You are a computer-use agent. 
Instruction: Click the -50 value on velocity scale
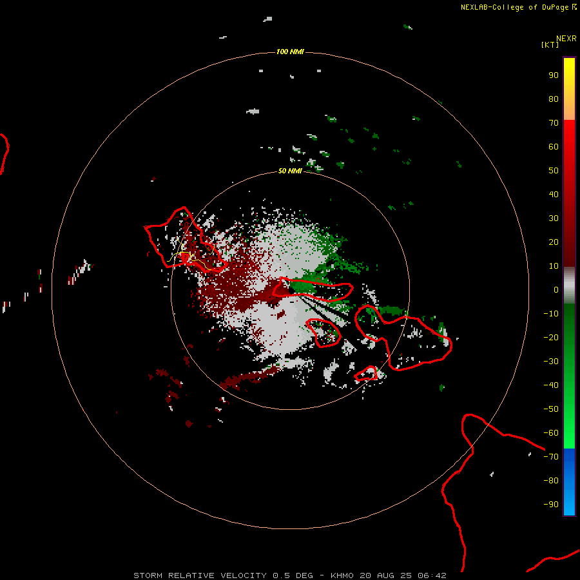pyautogui.click(x=551, y=409)
